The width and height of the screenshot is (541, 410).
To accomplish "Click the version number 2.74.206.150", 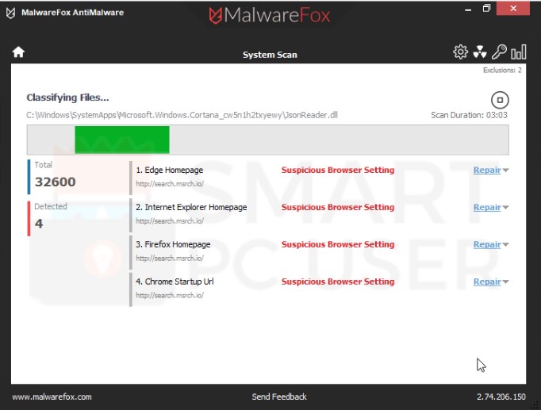I will (501, 397).
